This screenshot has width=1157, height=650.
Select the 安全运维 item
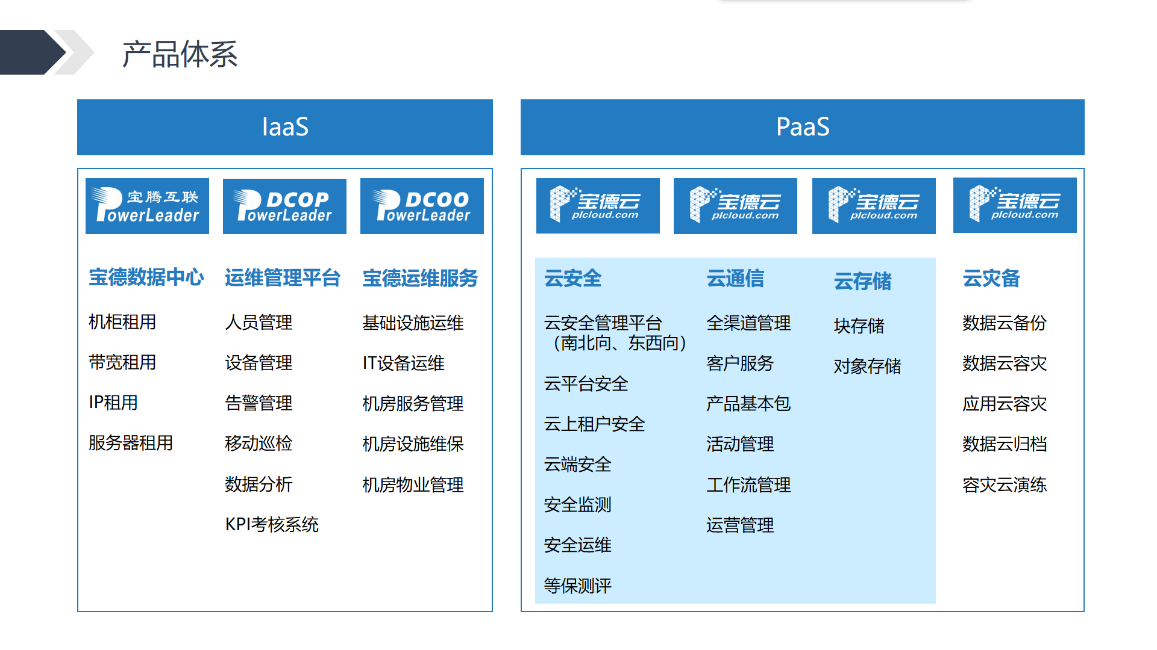pos(578,545)
